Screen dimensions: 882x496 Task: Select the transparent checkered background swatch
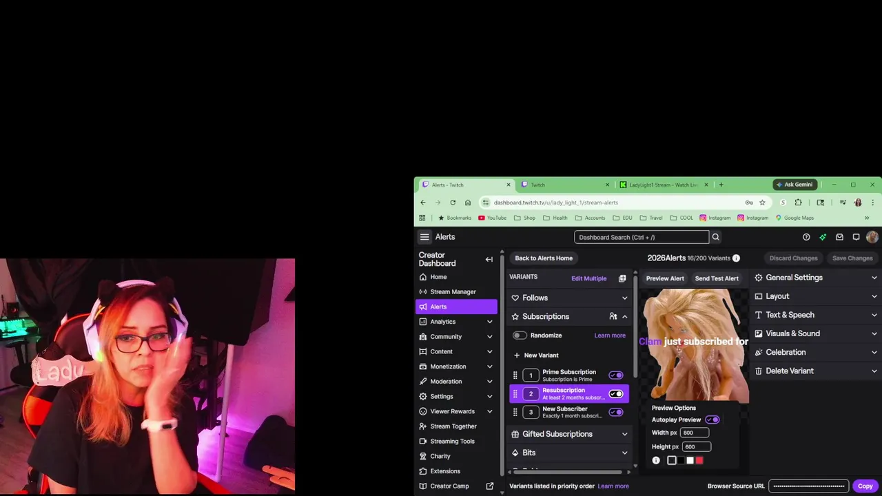click(x=672, y=460)
